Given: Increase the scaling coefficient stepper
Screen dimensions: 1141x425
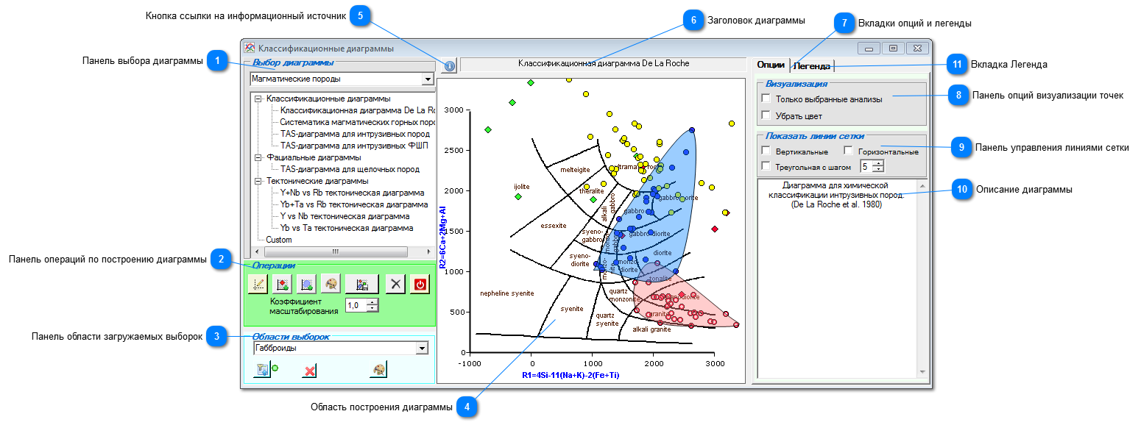Looking at the screenshot, I should (372, 301).
